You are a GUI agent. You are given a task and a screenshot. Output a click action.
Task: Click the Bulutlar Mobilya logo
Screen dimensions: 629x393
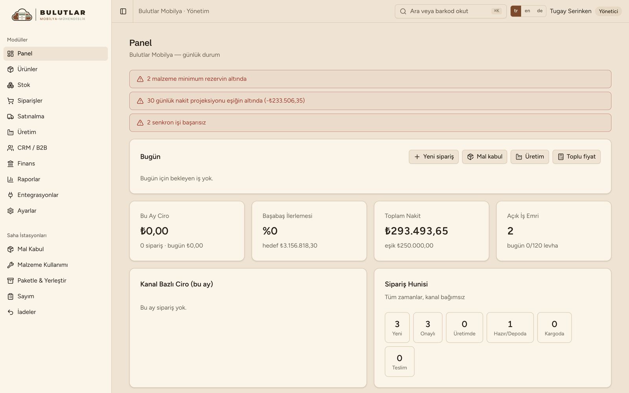[x=49, y=15]
